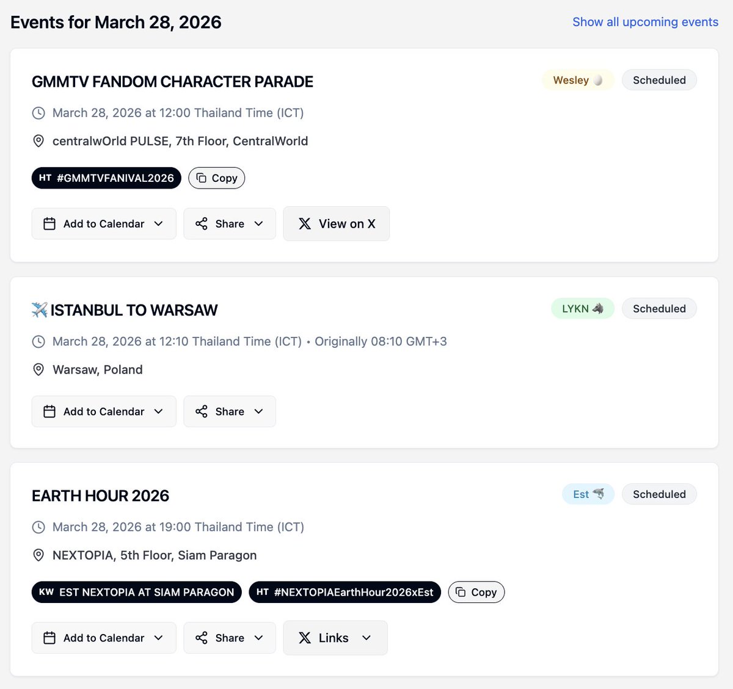This screenshot has width=733, height=689.
Task: Open the Show all upcoming events link
Action: point(645,22)
